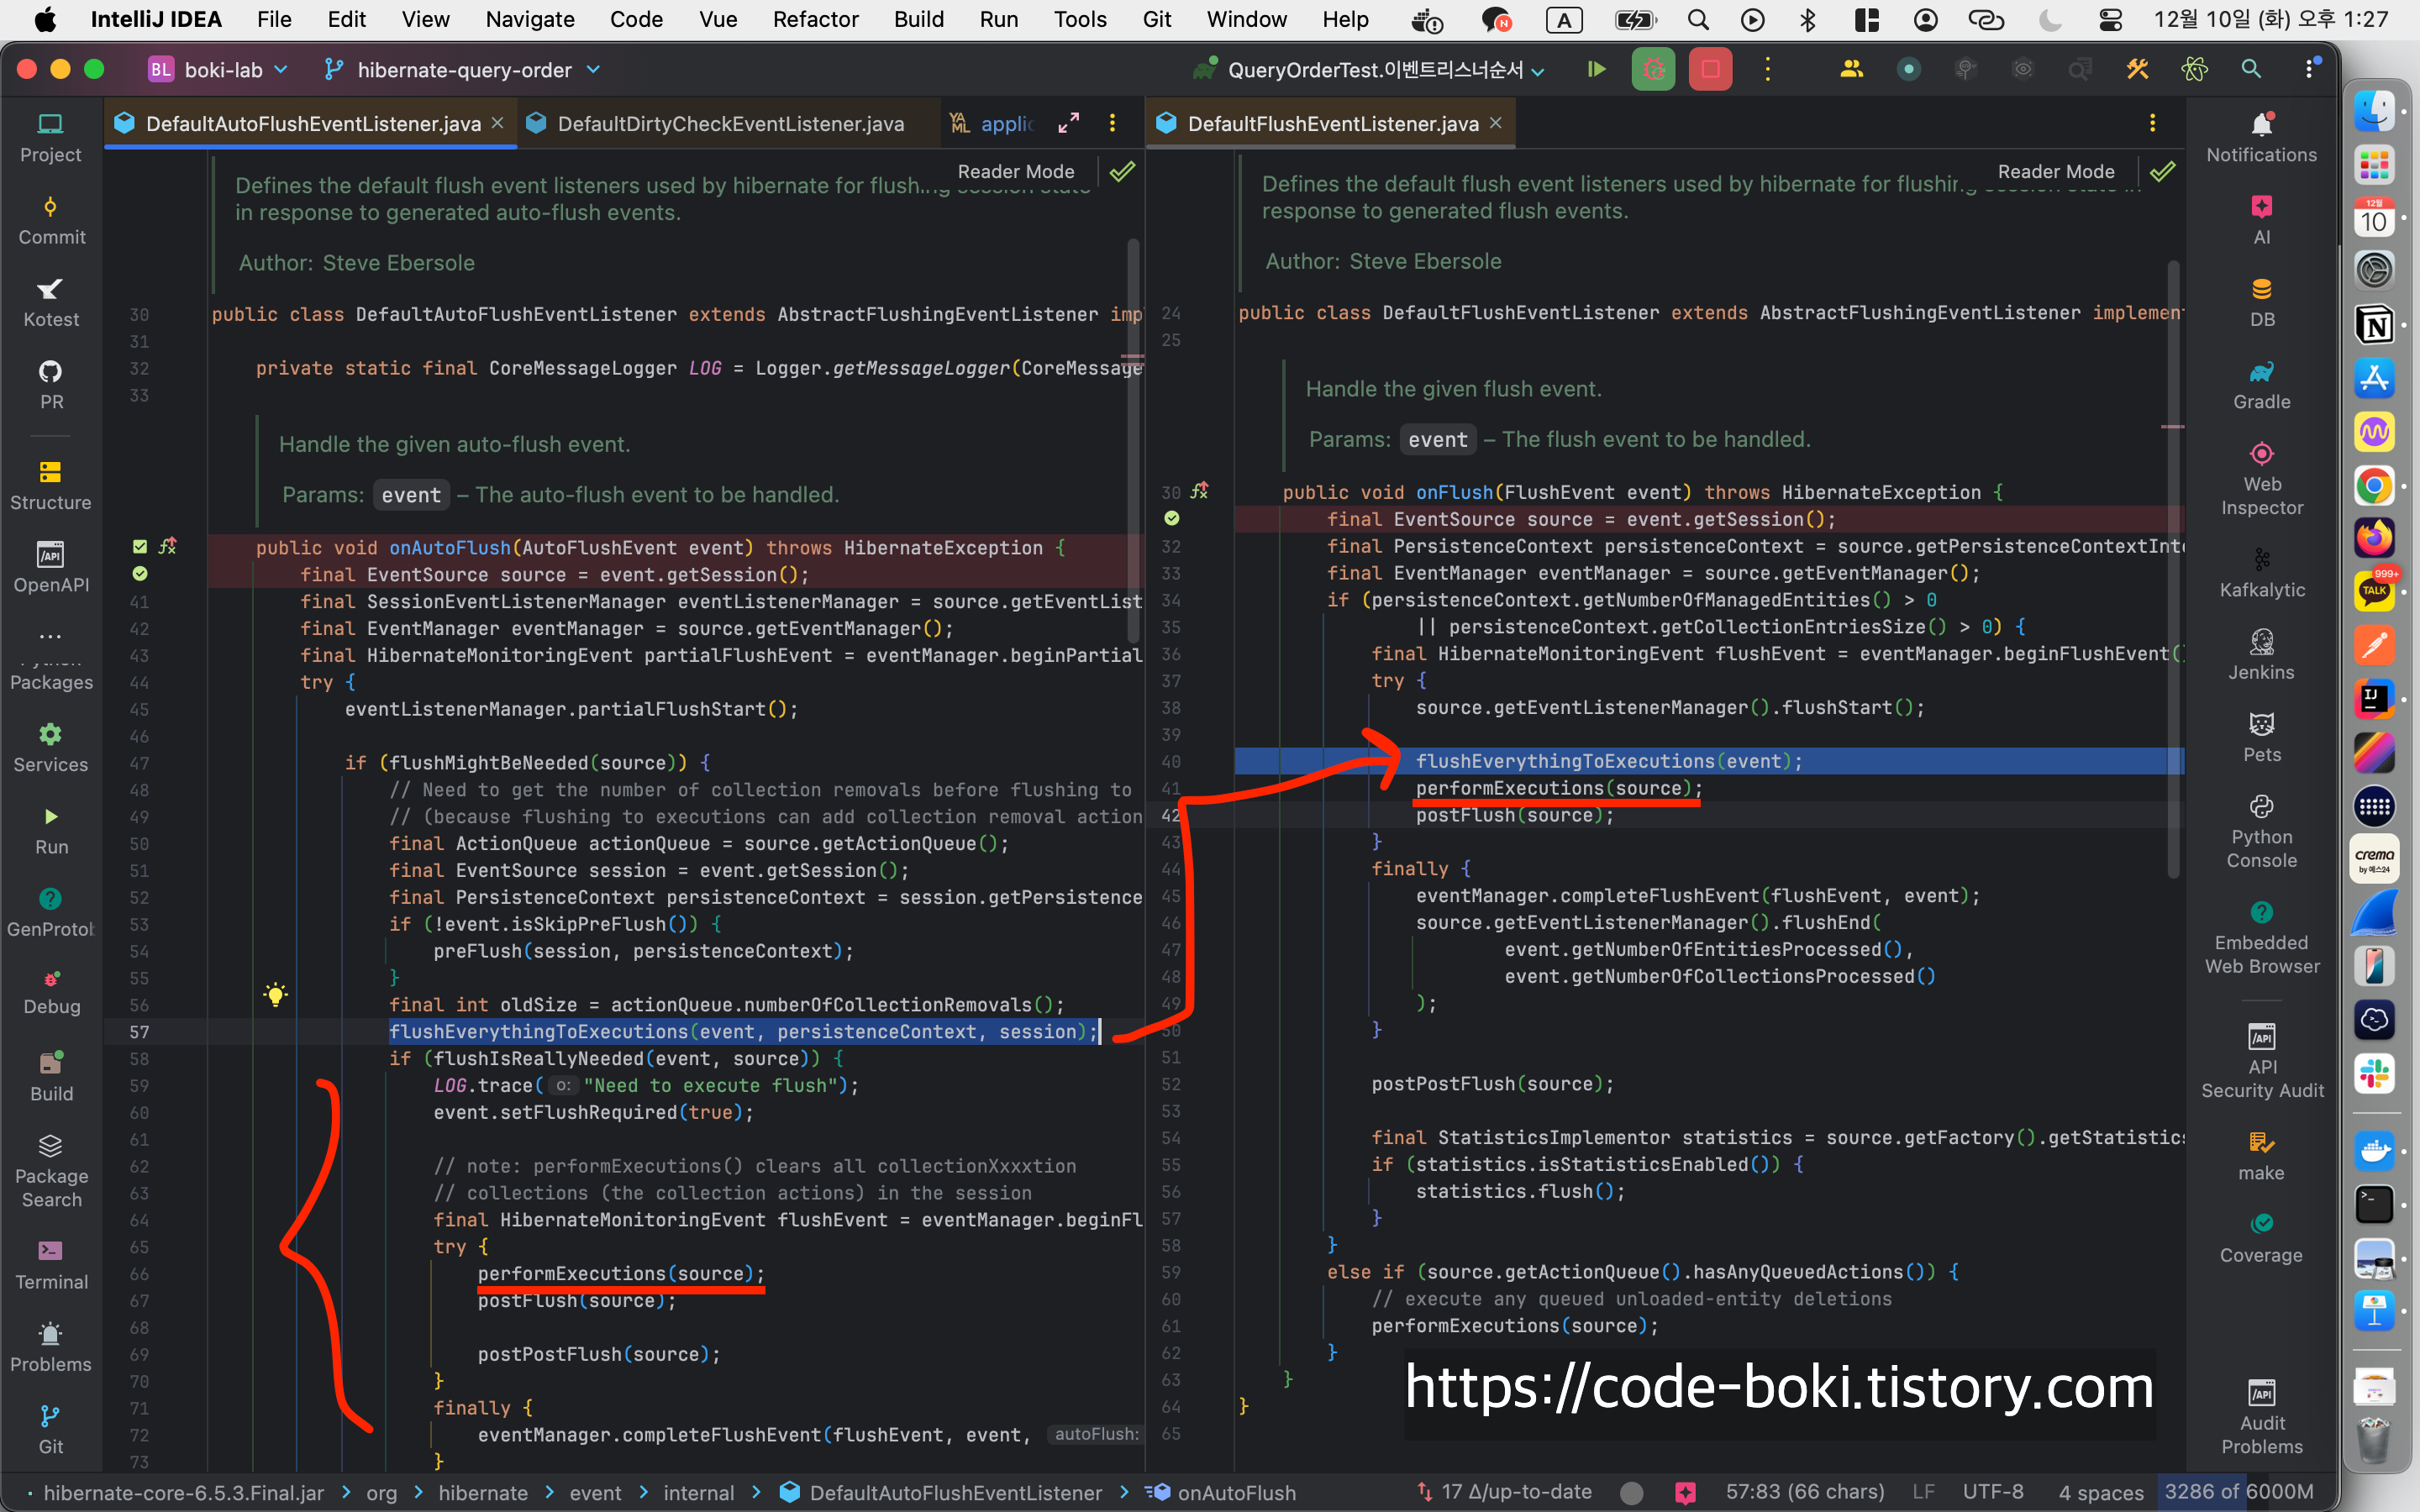Toggle Reader Mode in the right editor
Screen dimensions: 2420x1512
tap(2055, 171)
